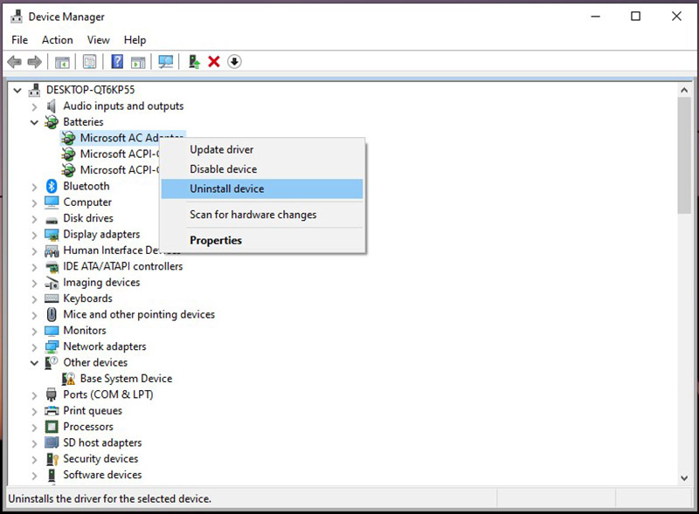This screenshot has width=699, height=514.
Task: Open the View menu
Action: click(x=99, y=40)
